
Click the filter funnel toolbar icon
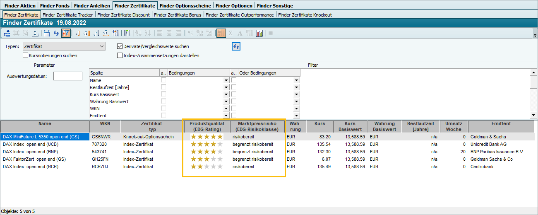pyautogui.click(x=66, y=33)
